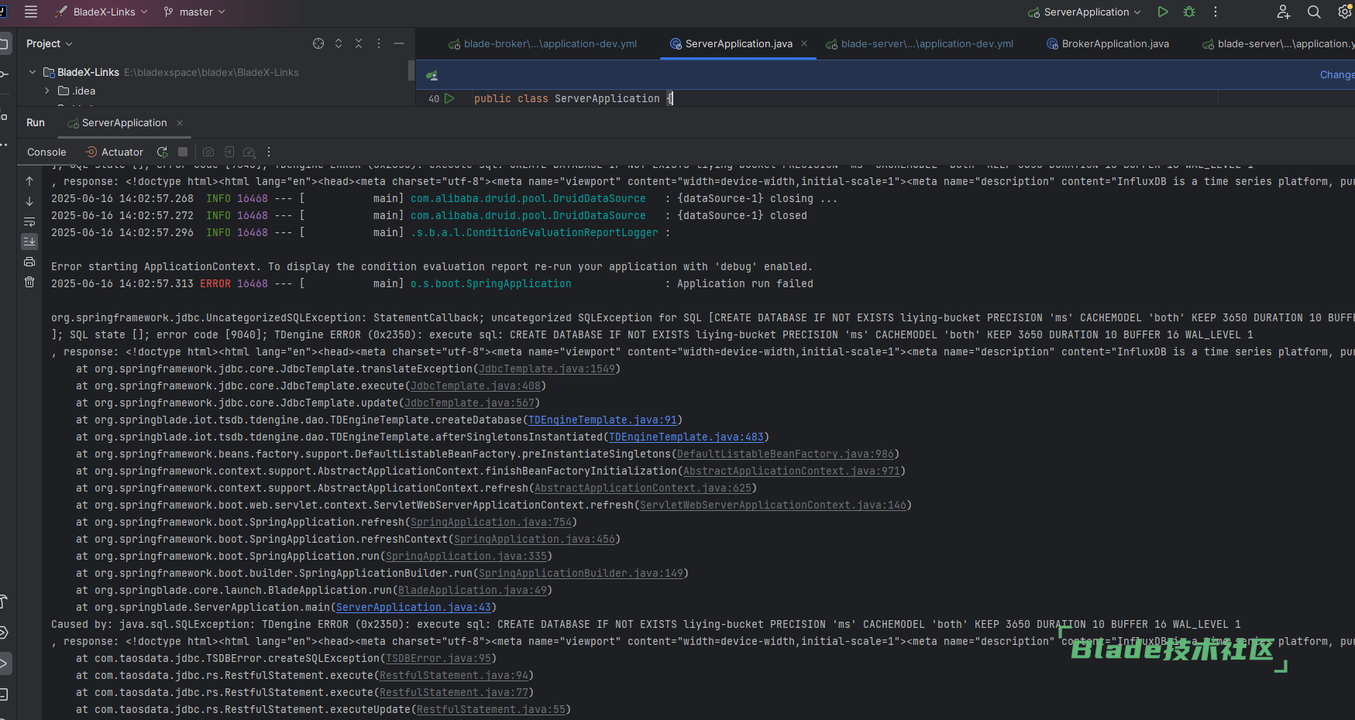The image size is (1355, 720).
Task: Click the Run tool window title
Action: pyautogui.click(x=36, y=122)
